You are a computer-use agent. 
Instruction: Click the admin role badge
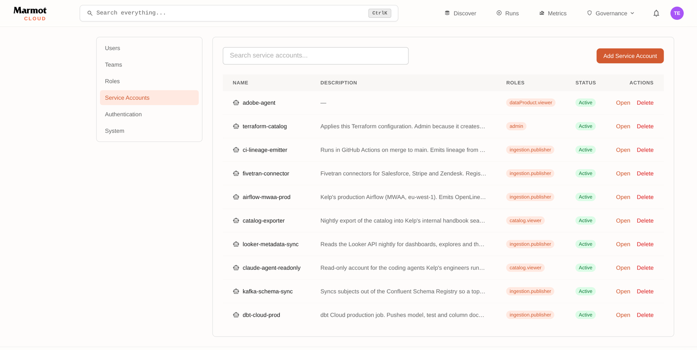[516, 126]
